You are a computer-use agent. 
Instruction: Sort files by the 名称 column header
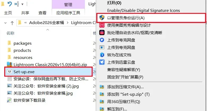(x=10, y=33)
